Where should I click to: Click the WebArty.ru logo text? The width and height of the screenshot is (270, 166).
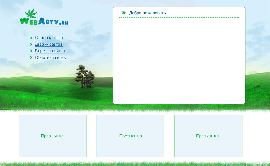pyautogui.click(x=44, y=21)
